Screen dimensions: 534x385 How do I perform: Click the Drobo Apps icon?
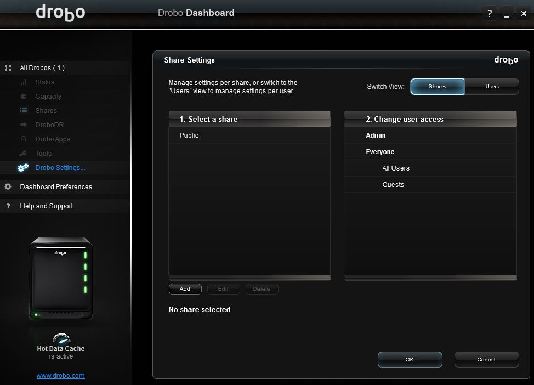coord(24,139)
